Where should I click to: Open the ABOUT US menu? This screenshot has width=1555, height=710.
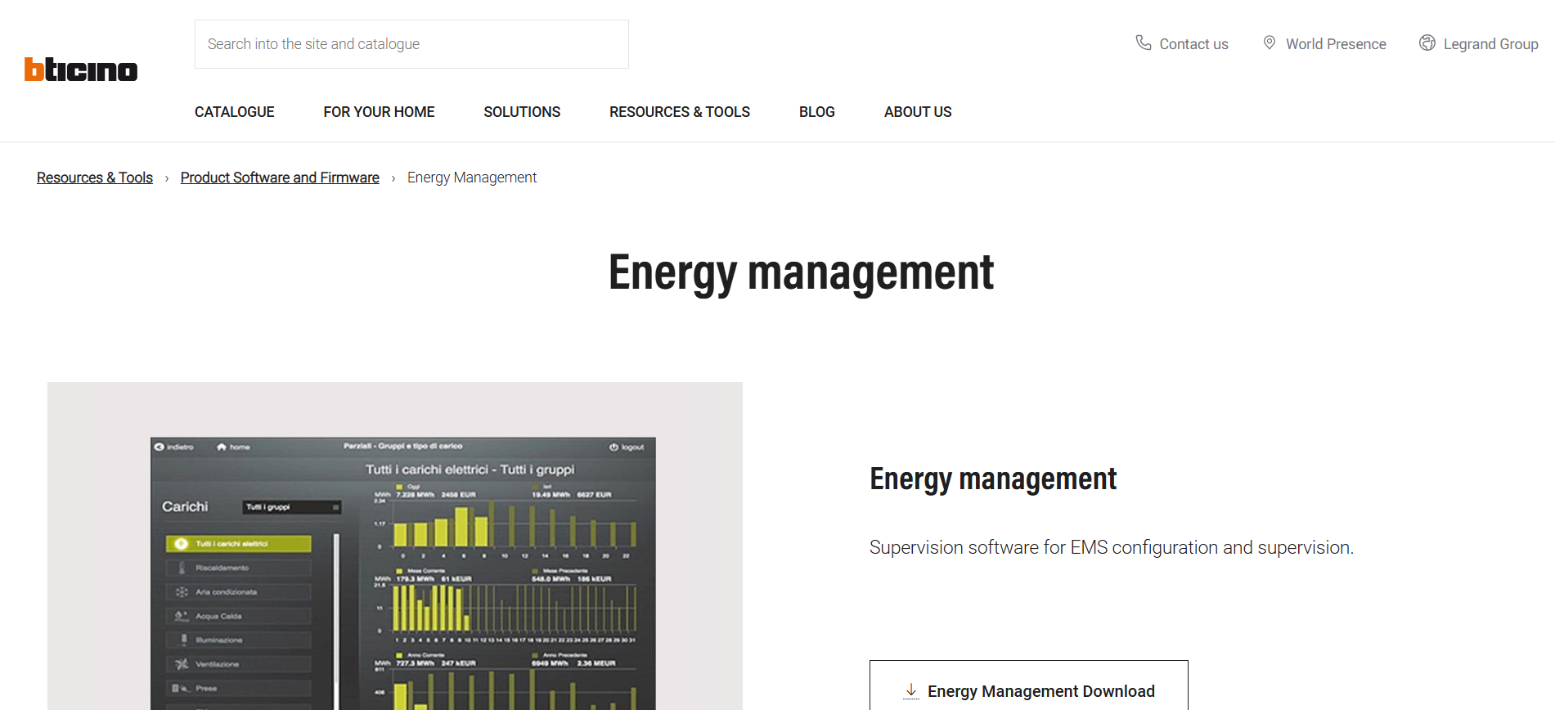[918, 112]
